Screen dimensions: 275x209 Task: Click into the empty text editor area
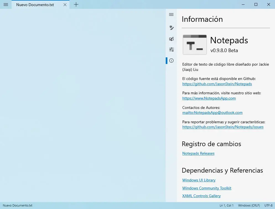pyautogui.click(x=83, y=105)
